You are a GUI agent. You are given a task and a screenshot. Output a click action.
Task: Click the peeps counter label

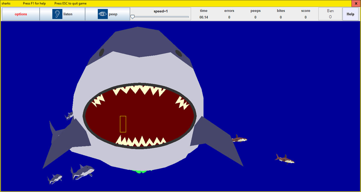255,11
